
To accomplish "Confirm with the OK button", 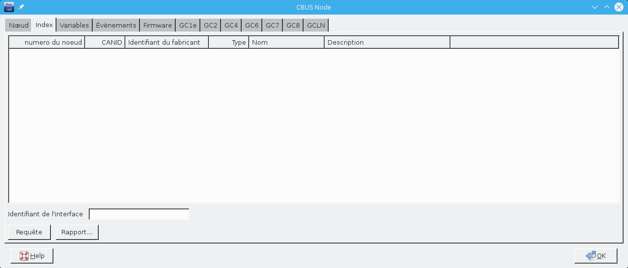I will tap(596, 256).
